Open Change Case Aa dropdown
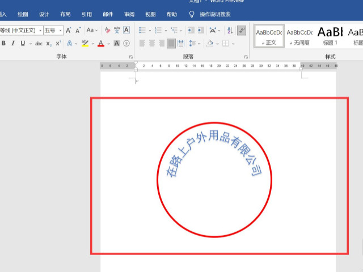The height and width of the screenshot is (272, 363). 92,30
